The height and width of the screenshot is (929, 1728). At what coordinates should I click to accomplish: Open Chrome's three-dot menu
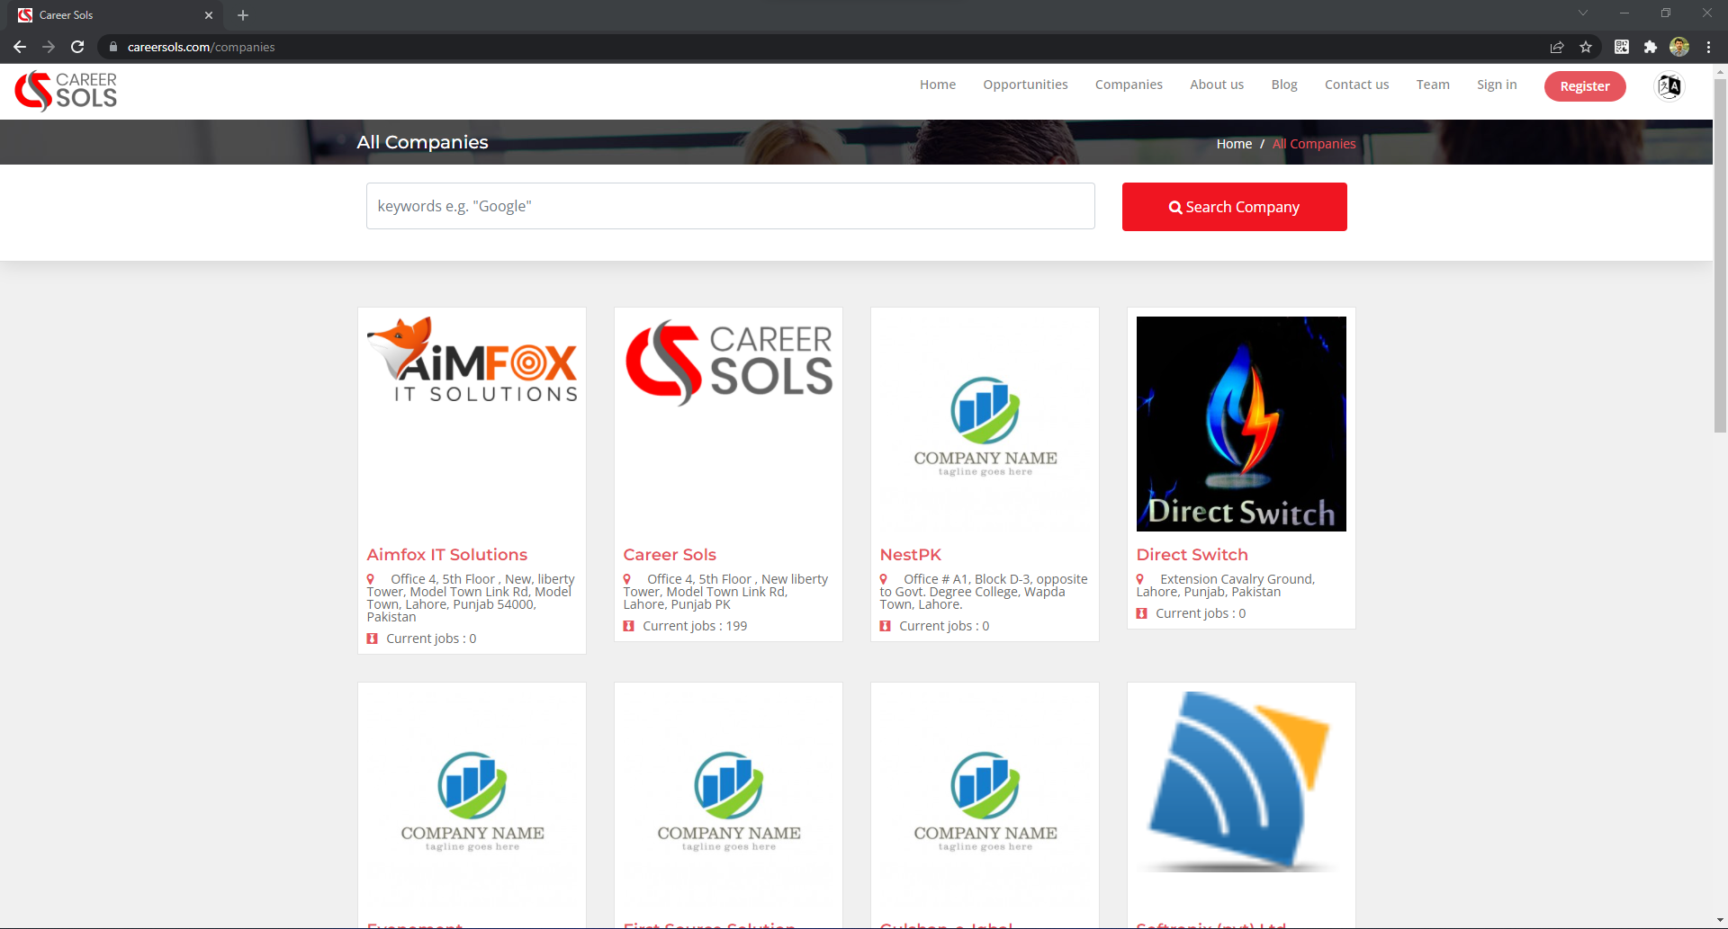(1708, 47)
